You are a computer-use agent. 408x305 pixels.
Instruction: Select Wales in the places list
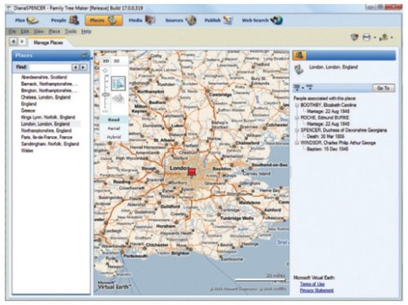pos(27,151)
